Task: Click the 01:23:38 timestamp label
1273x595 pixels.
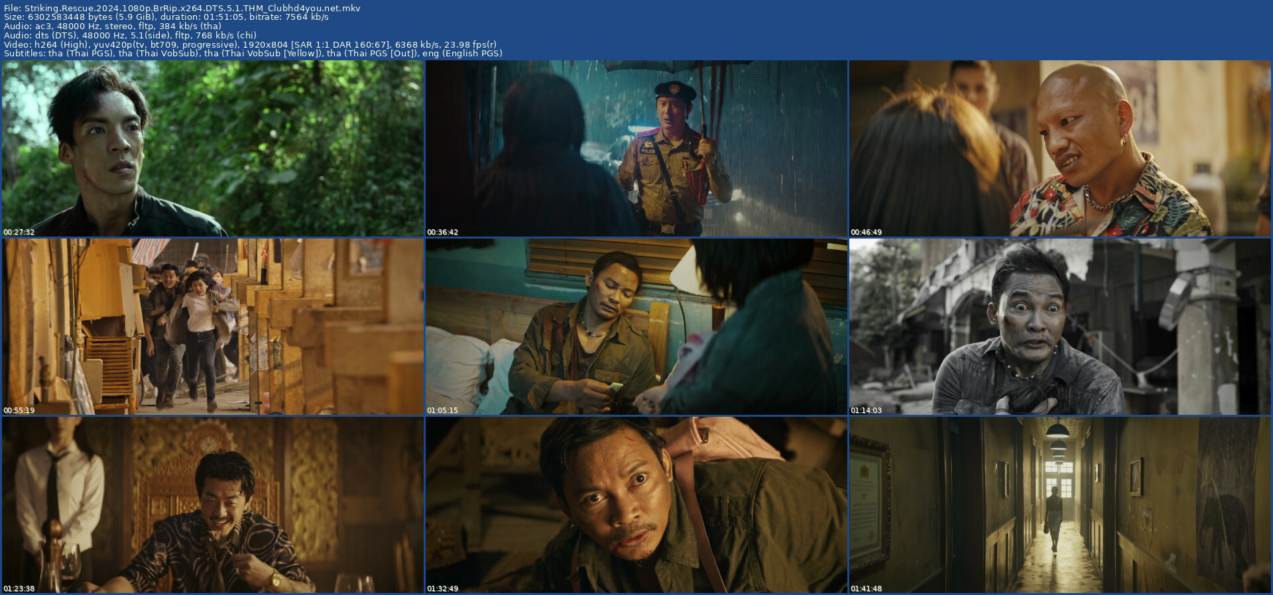Action: pyautogui.click(x=19, y=588)
